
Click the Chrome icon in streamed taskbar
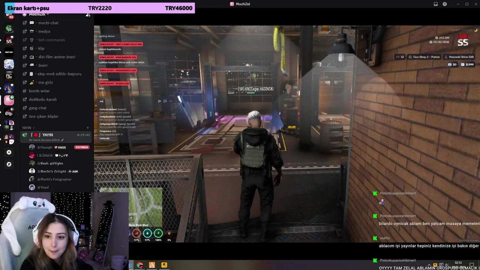click(x=140, y=265)
